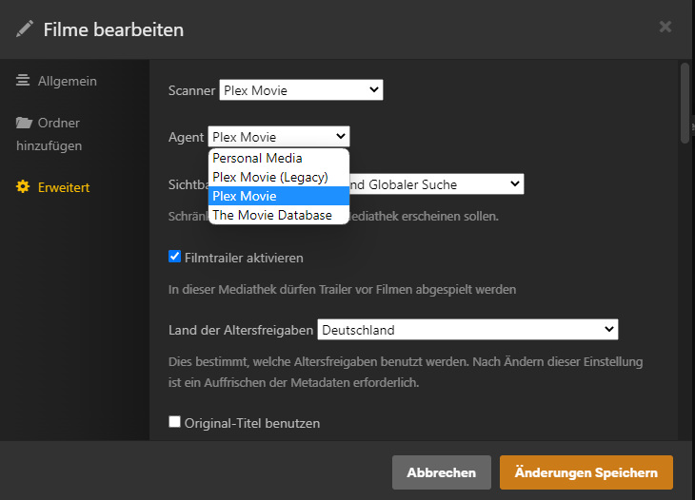Click the Erweitert gear icon

click(x=23, y=186)
